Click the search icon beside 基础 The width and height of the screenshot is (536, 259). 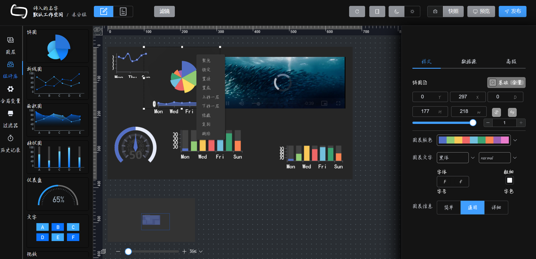click(x=493, y=82)
